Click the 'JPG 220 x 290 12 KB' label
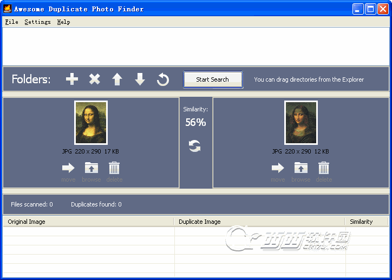Screen dimensions: 392x280 [300, 151]
